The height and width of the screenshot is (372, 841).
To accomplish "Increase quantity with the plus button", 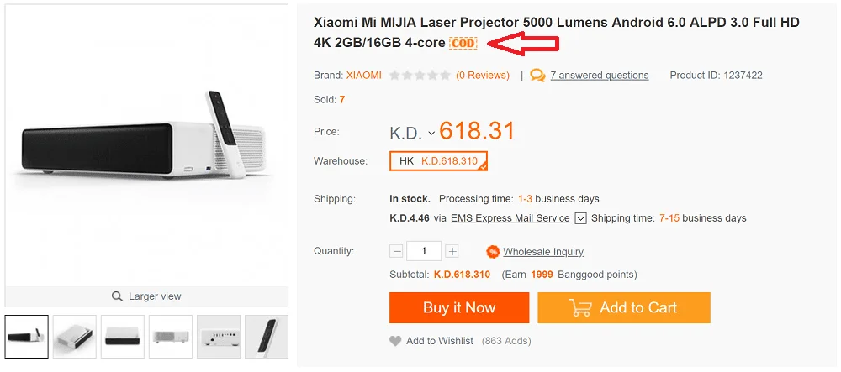I will tap(452, 251).
